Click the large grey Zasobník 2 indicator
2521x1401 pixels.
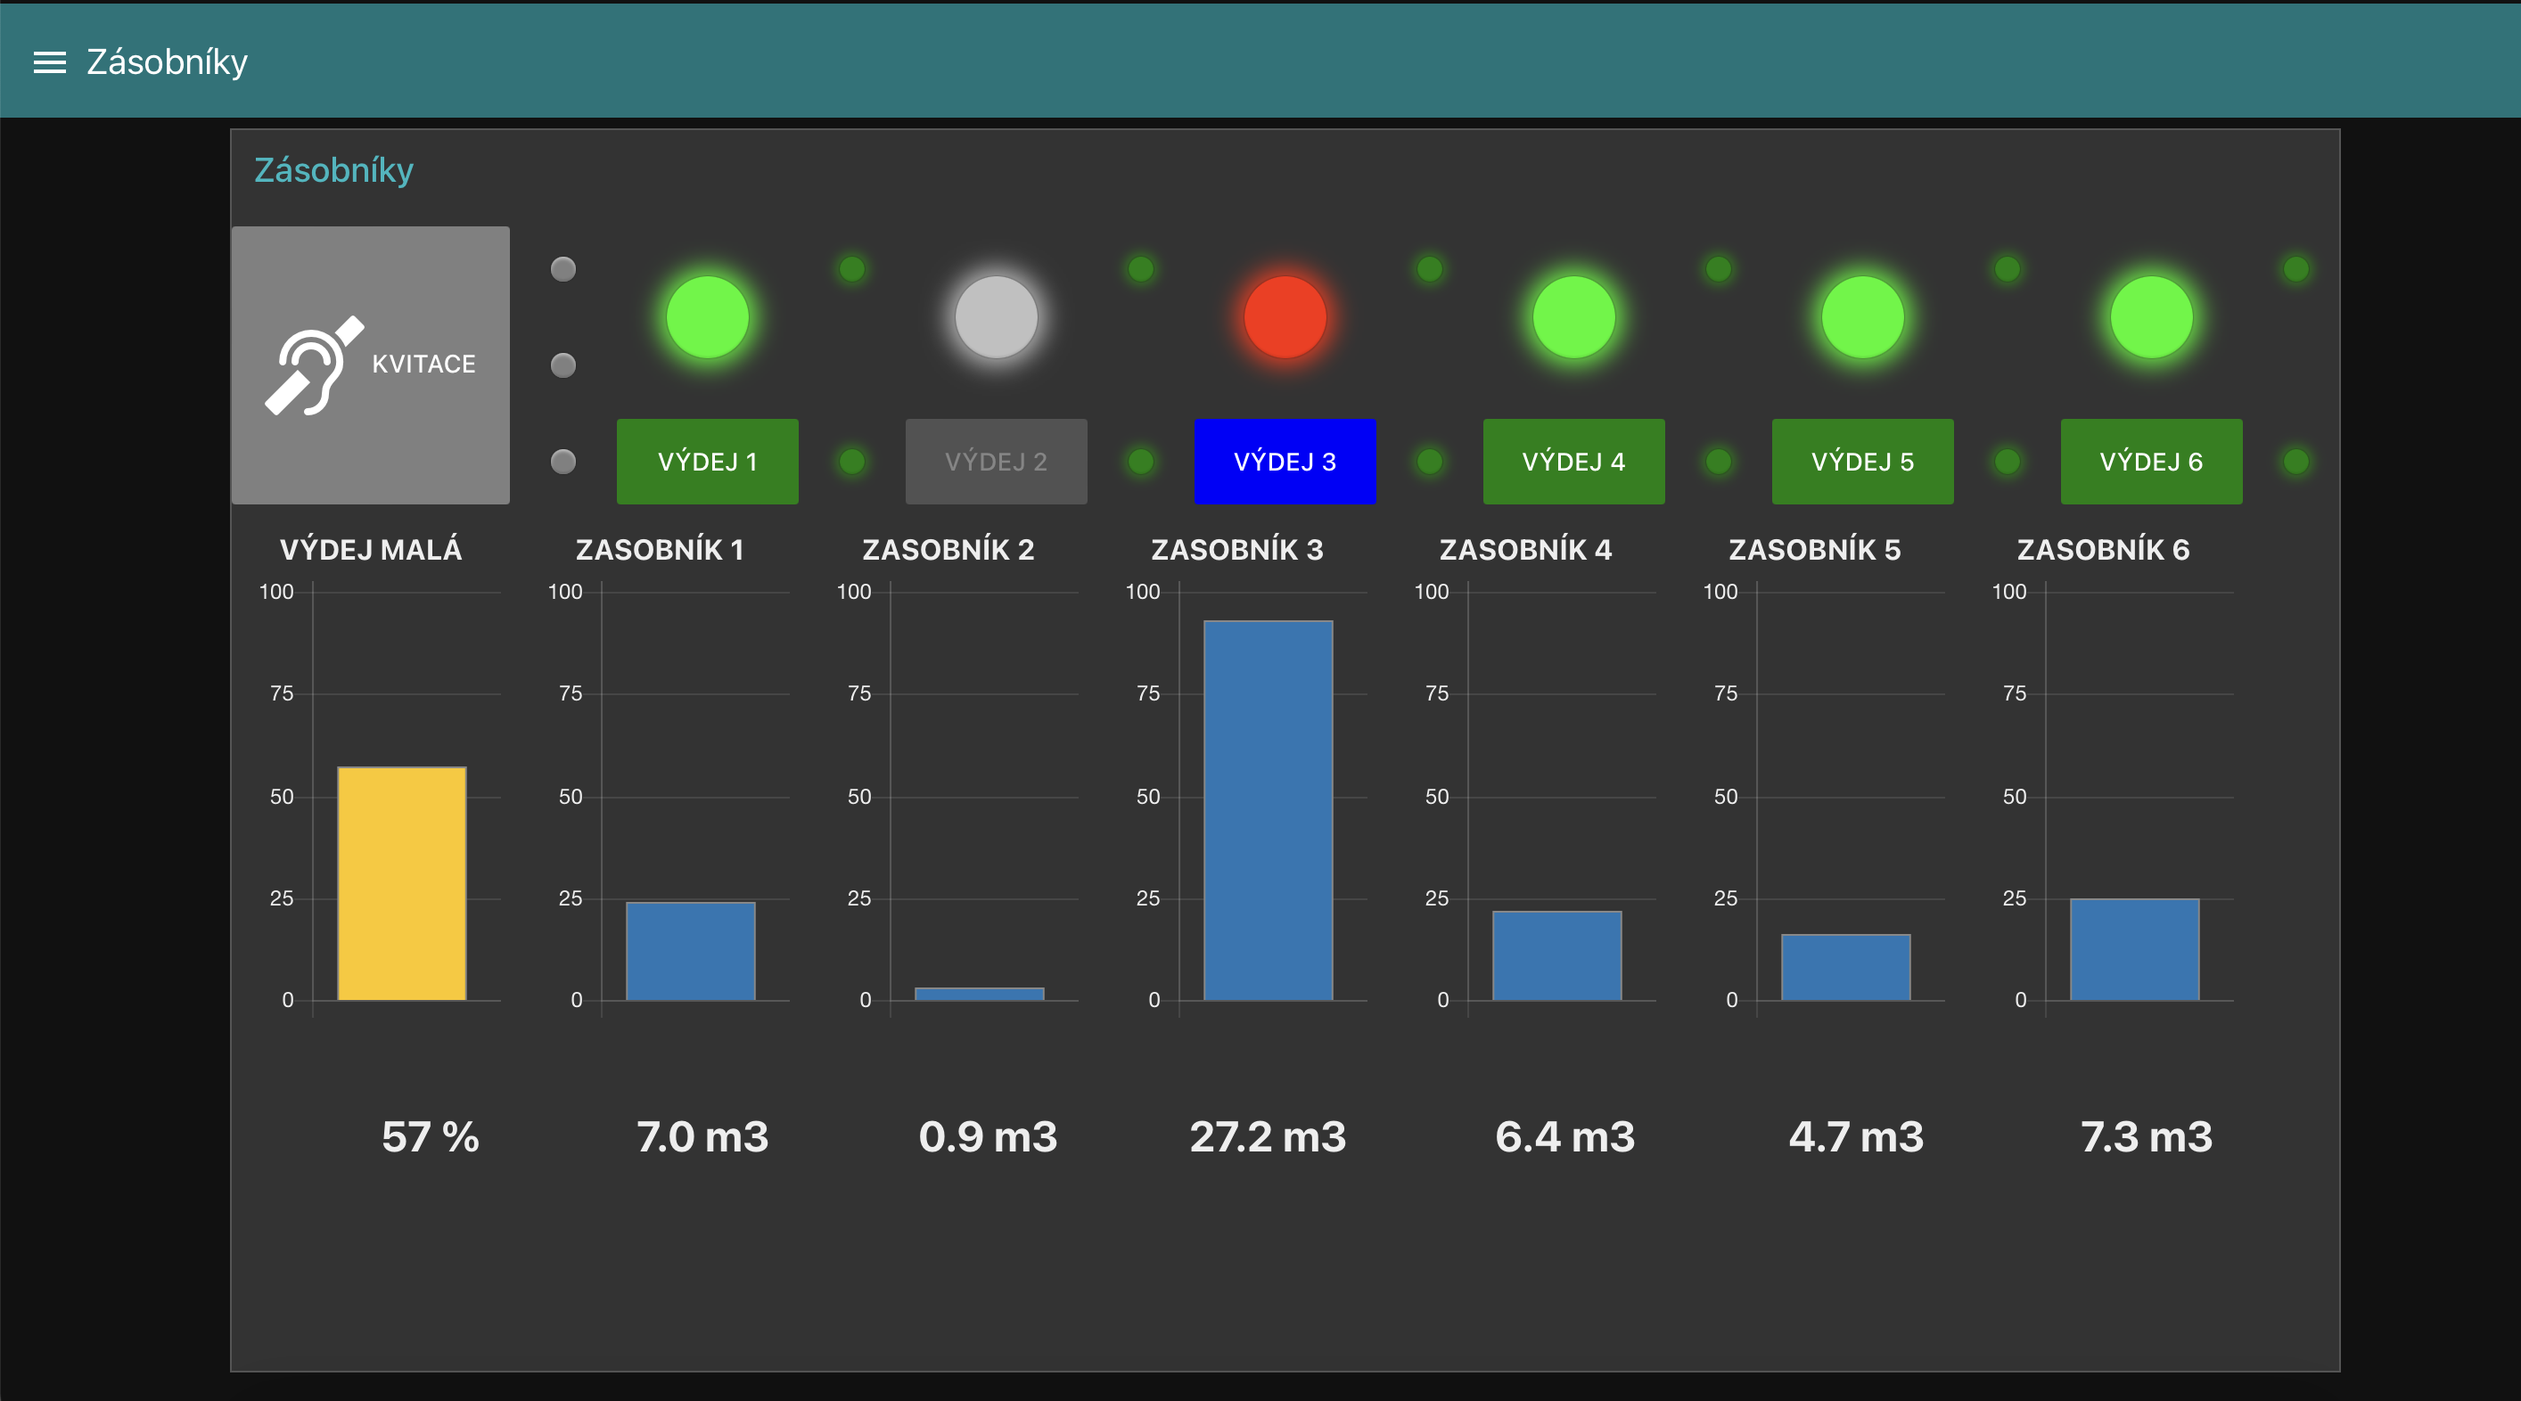click(995, 317)
